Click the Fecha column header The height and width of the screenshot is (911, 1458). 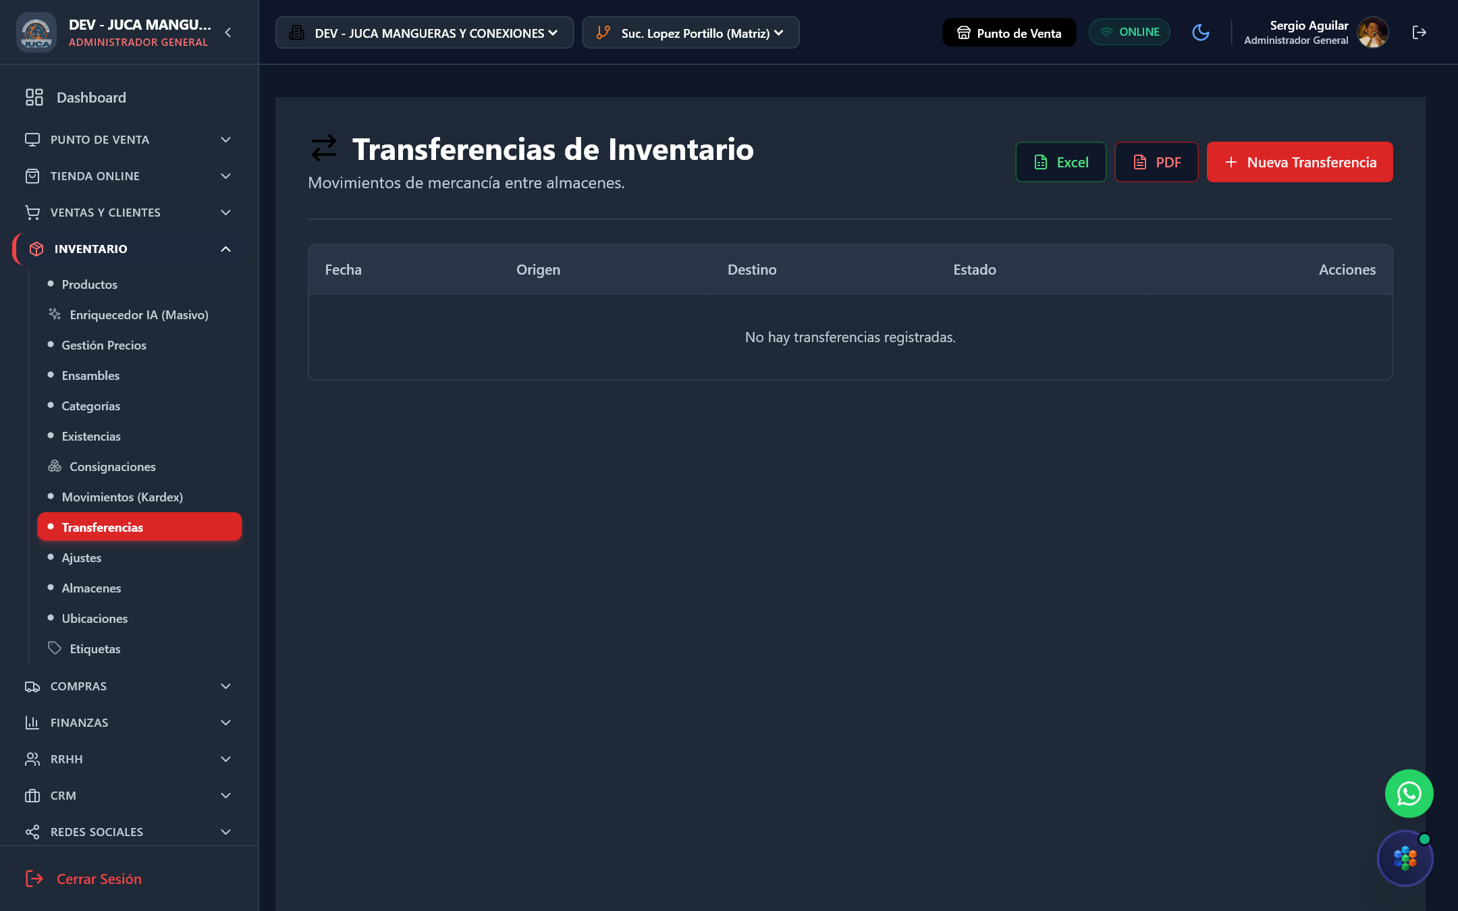click(343, 269)
